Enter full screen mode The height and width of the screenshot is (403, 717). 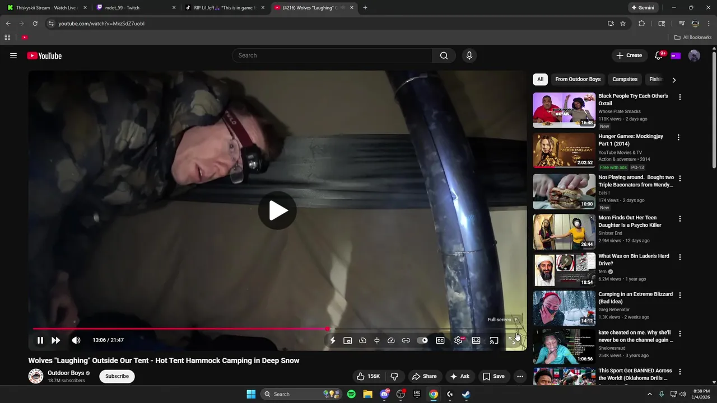click(x=512, y=340)
